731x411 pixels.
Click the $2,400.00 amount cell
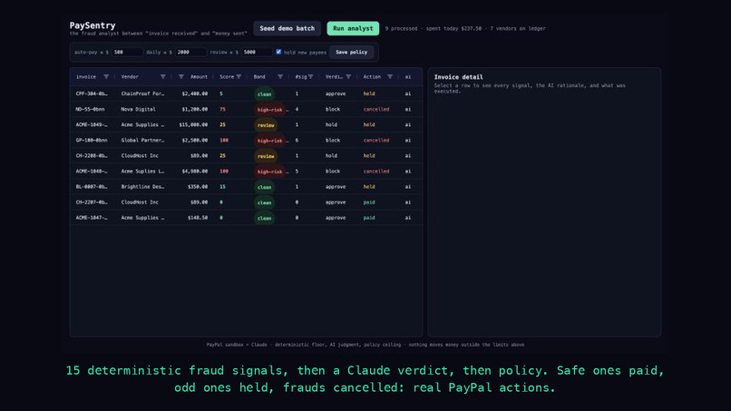pyautogui.click(x=195, y=93)
